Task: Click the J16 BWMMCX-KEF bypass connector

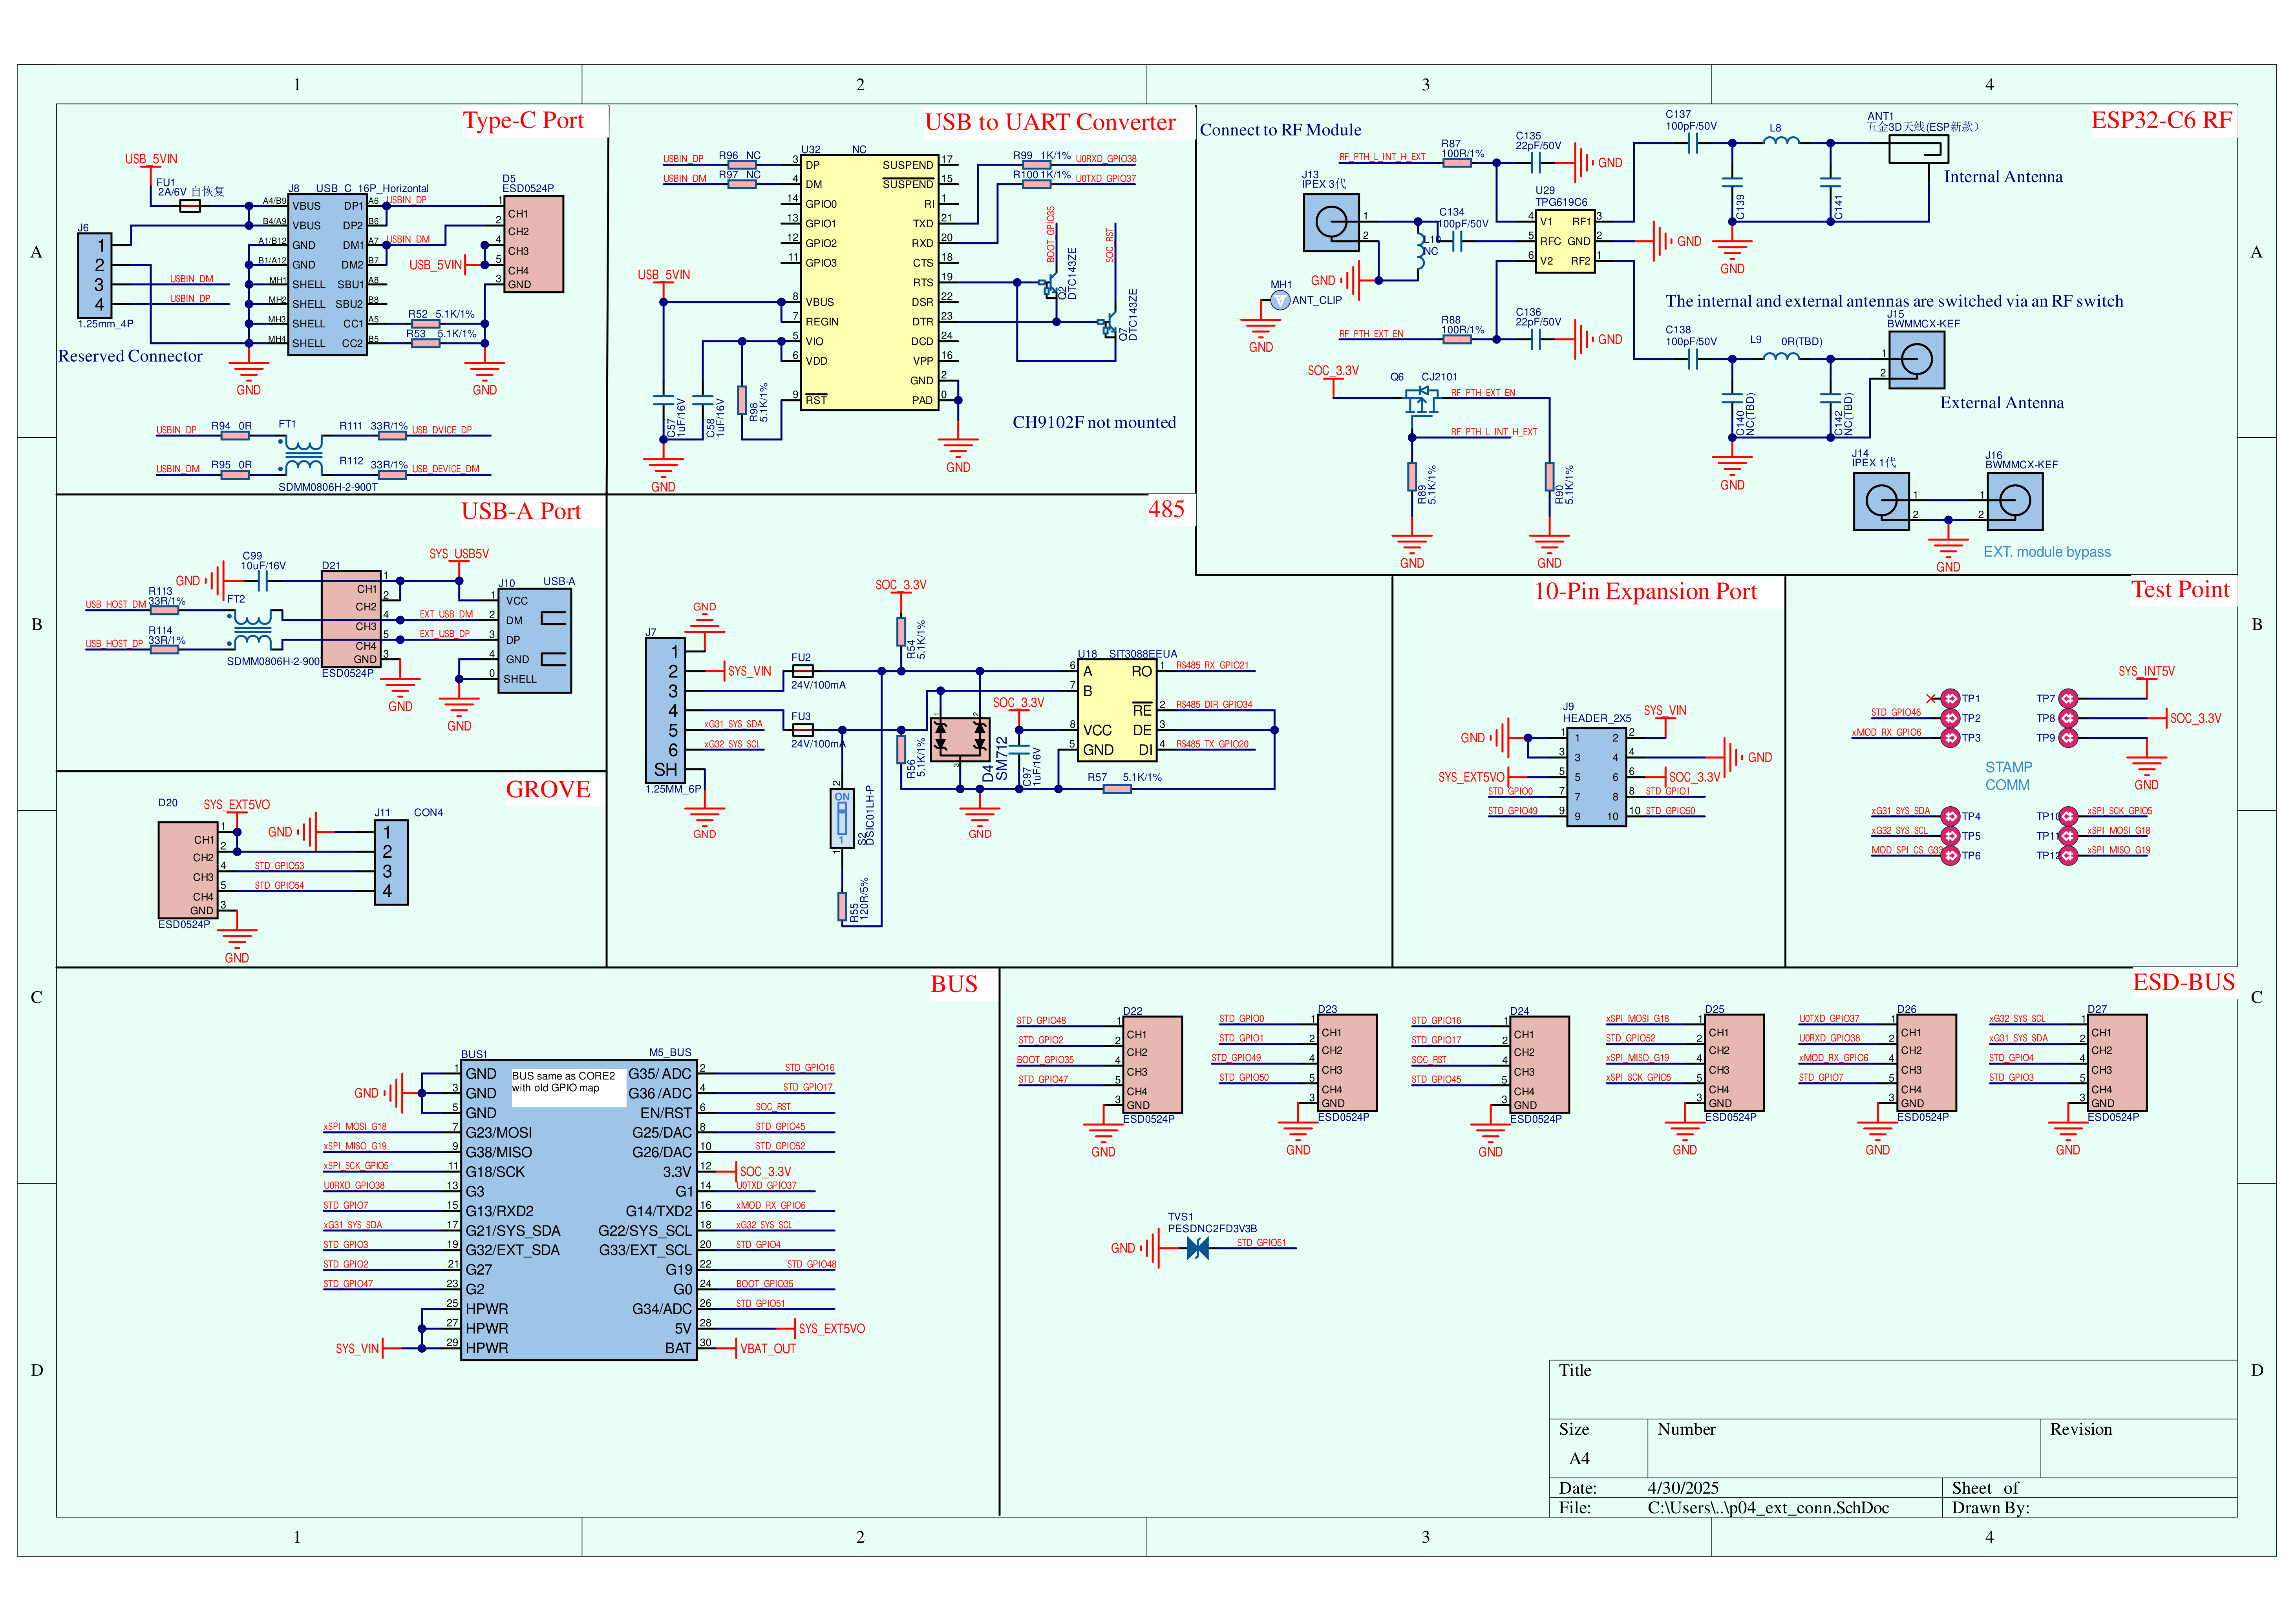Action: [x=2014, y=501]
